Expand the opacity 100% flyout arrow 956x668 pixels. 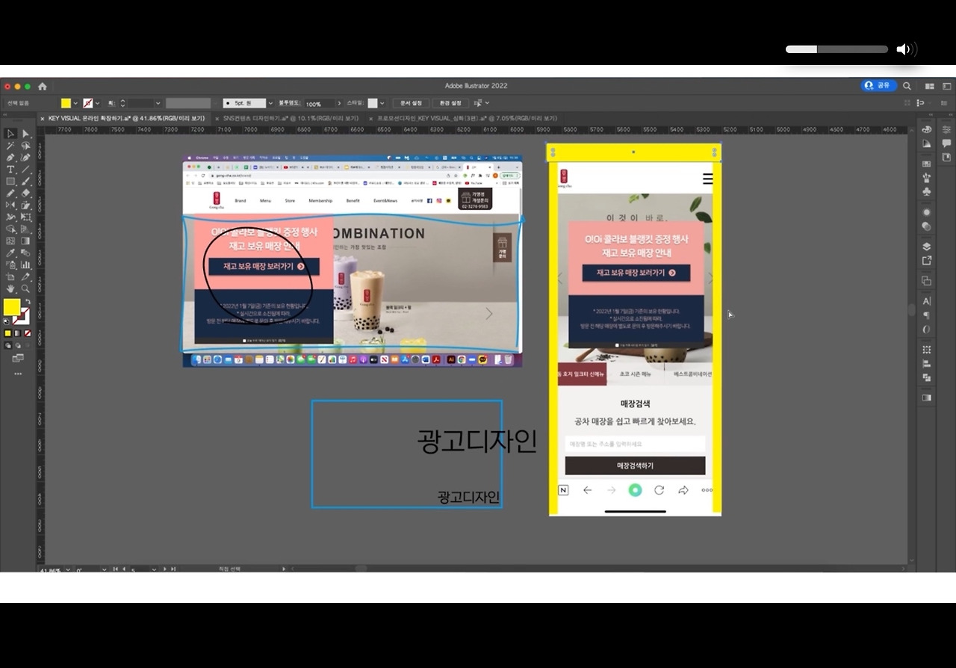pyautogui.click(x=340, y=103)
